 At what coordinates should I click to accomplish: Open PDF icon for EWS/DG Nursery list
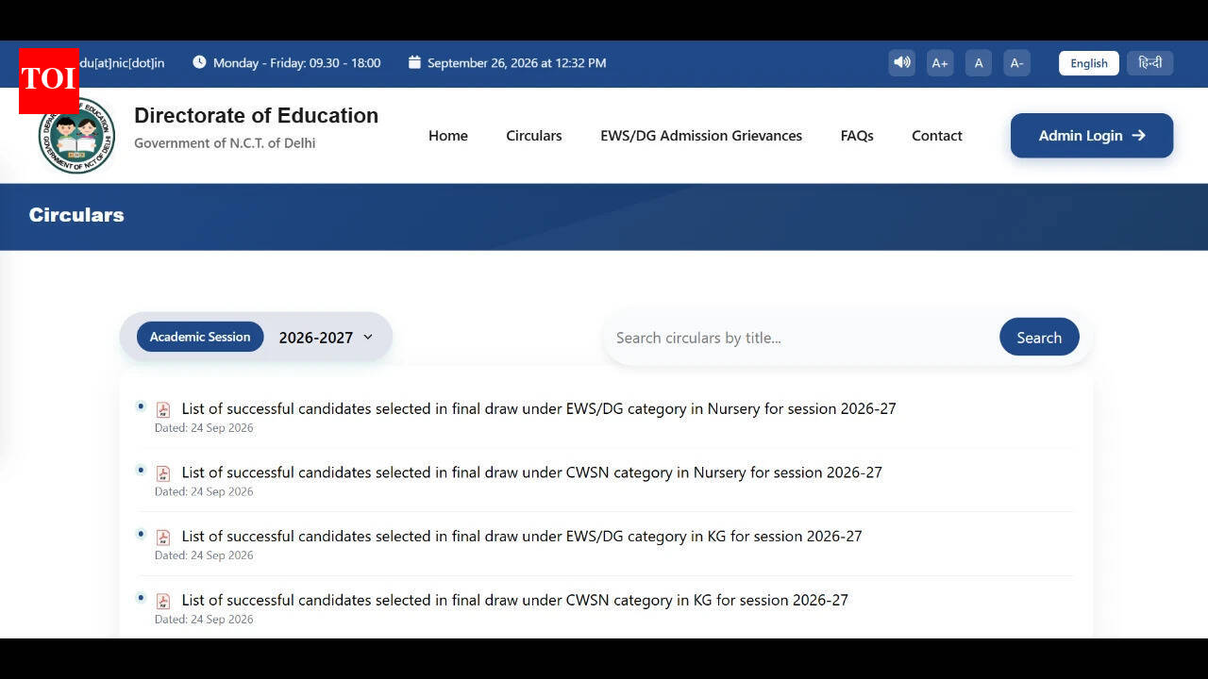pyautogui.click(x=163, y=409)
